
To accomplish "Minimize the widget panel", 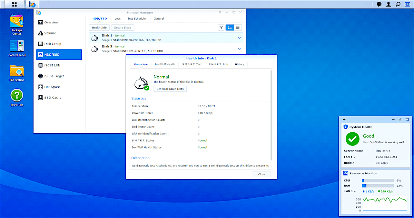I will coord(393,119).
